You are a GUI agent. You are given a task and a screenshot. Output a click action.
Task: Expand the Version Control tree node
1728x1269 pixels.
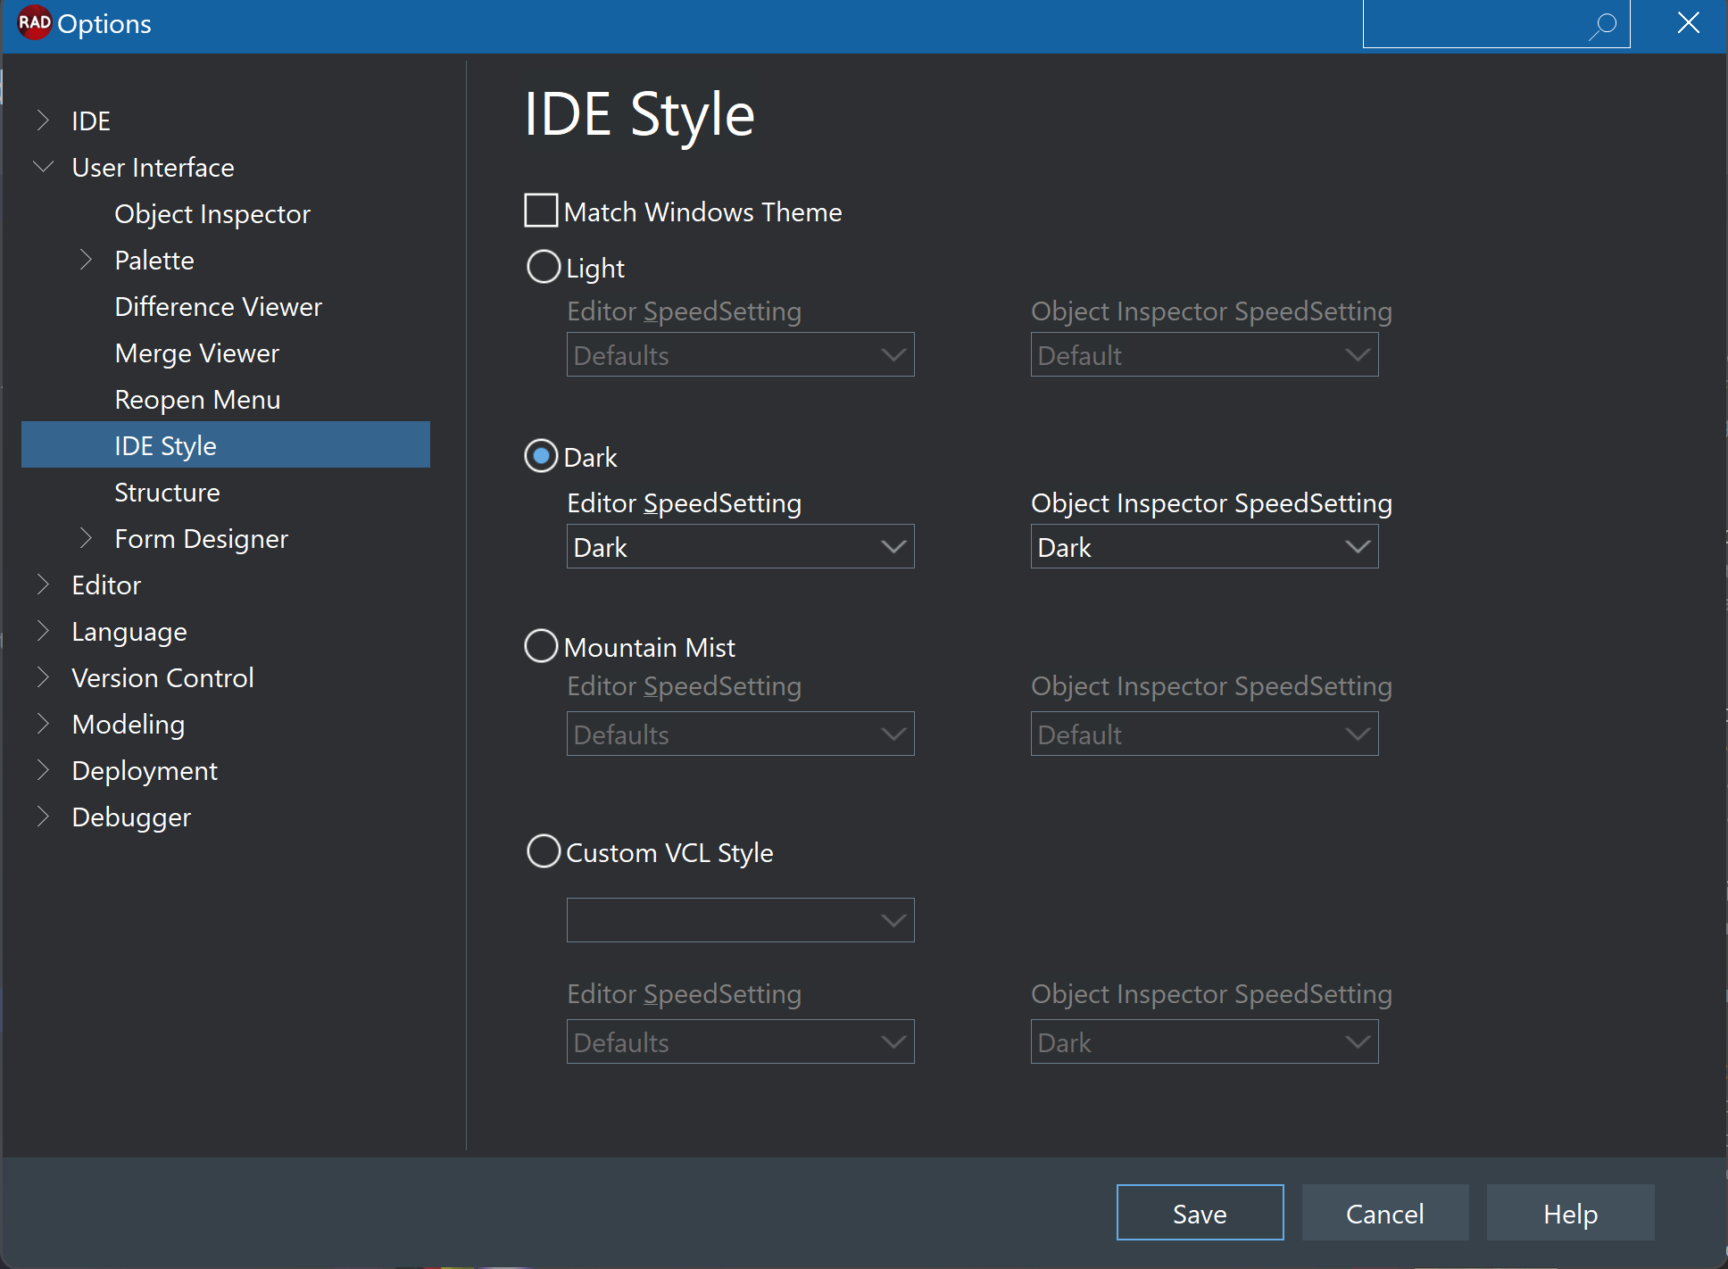coord(42,677)
